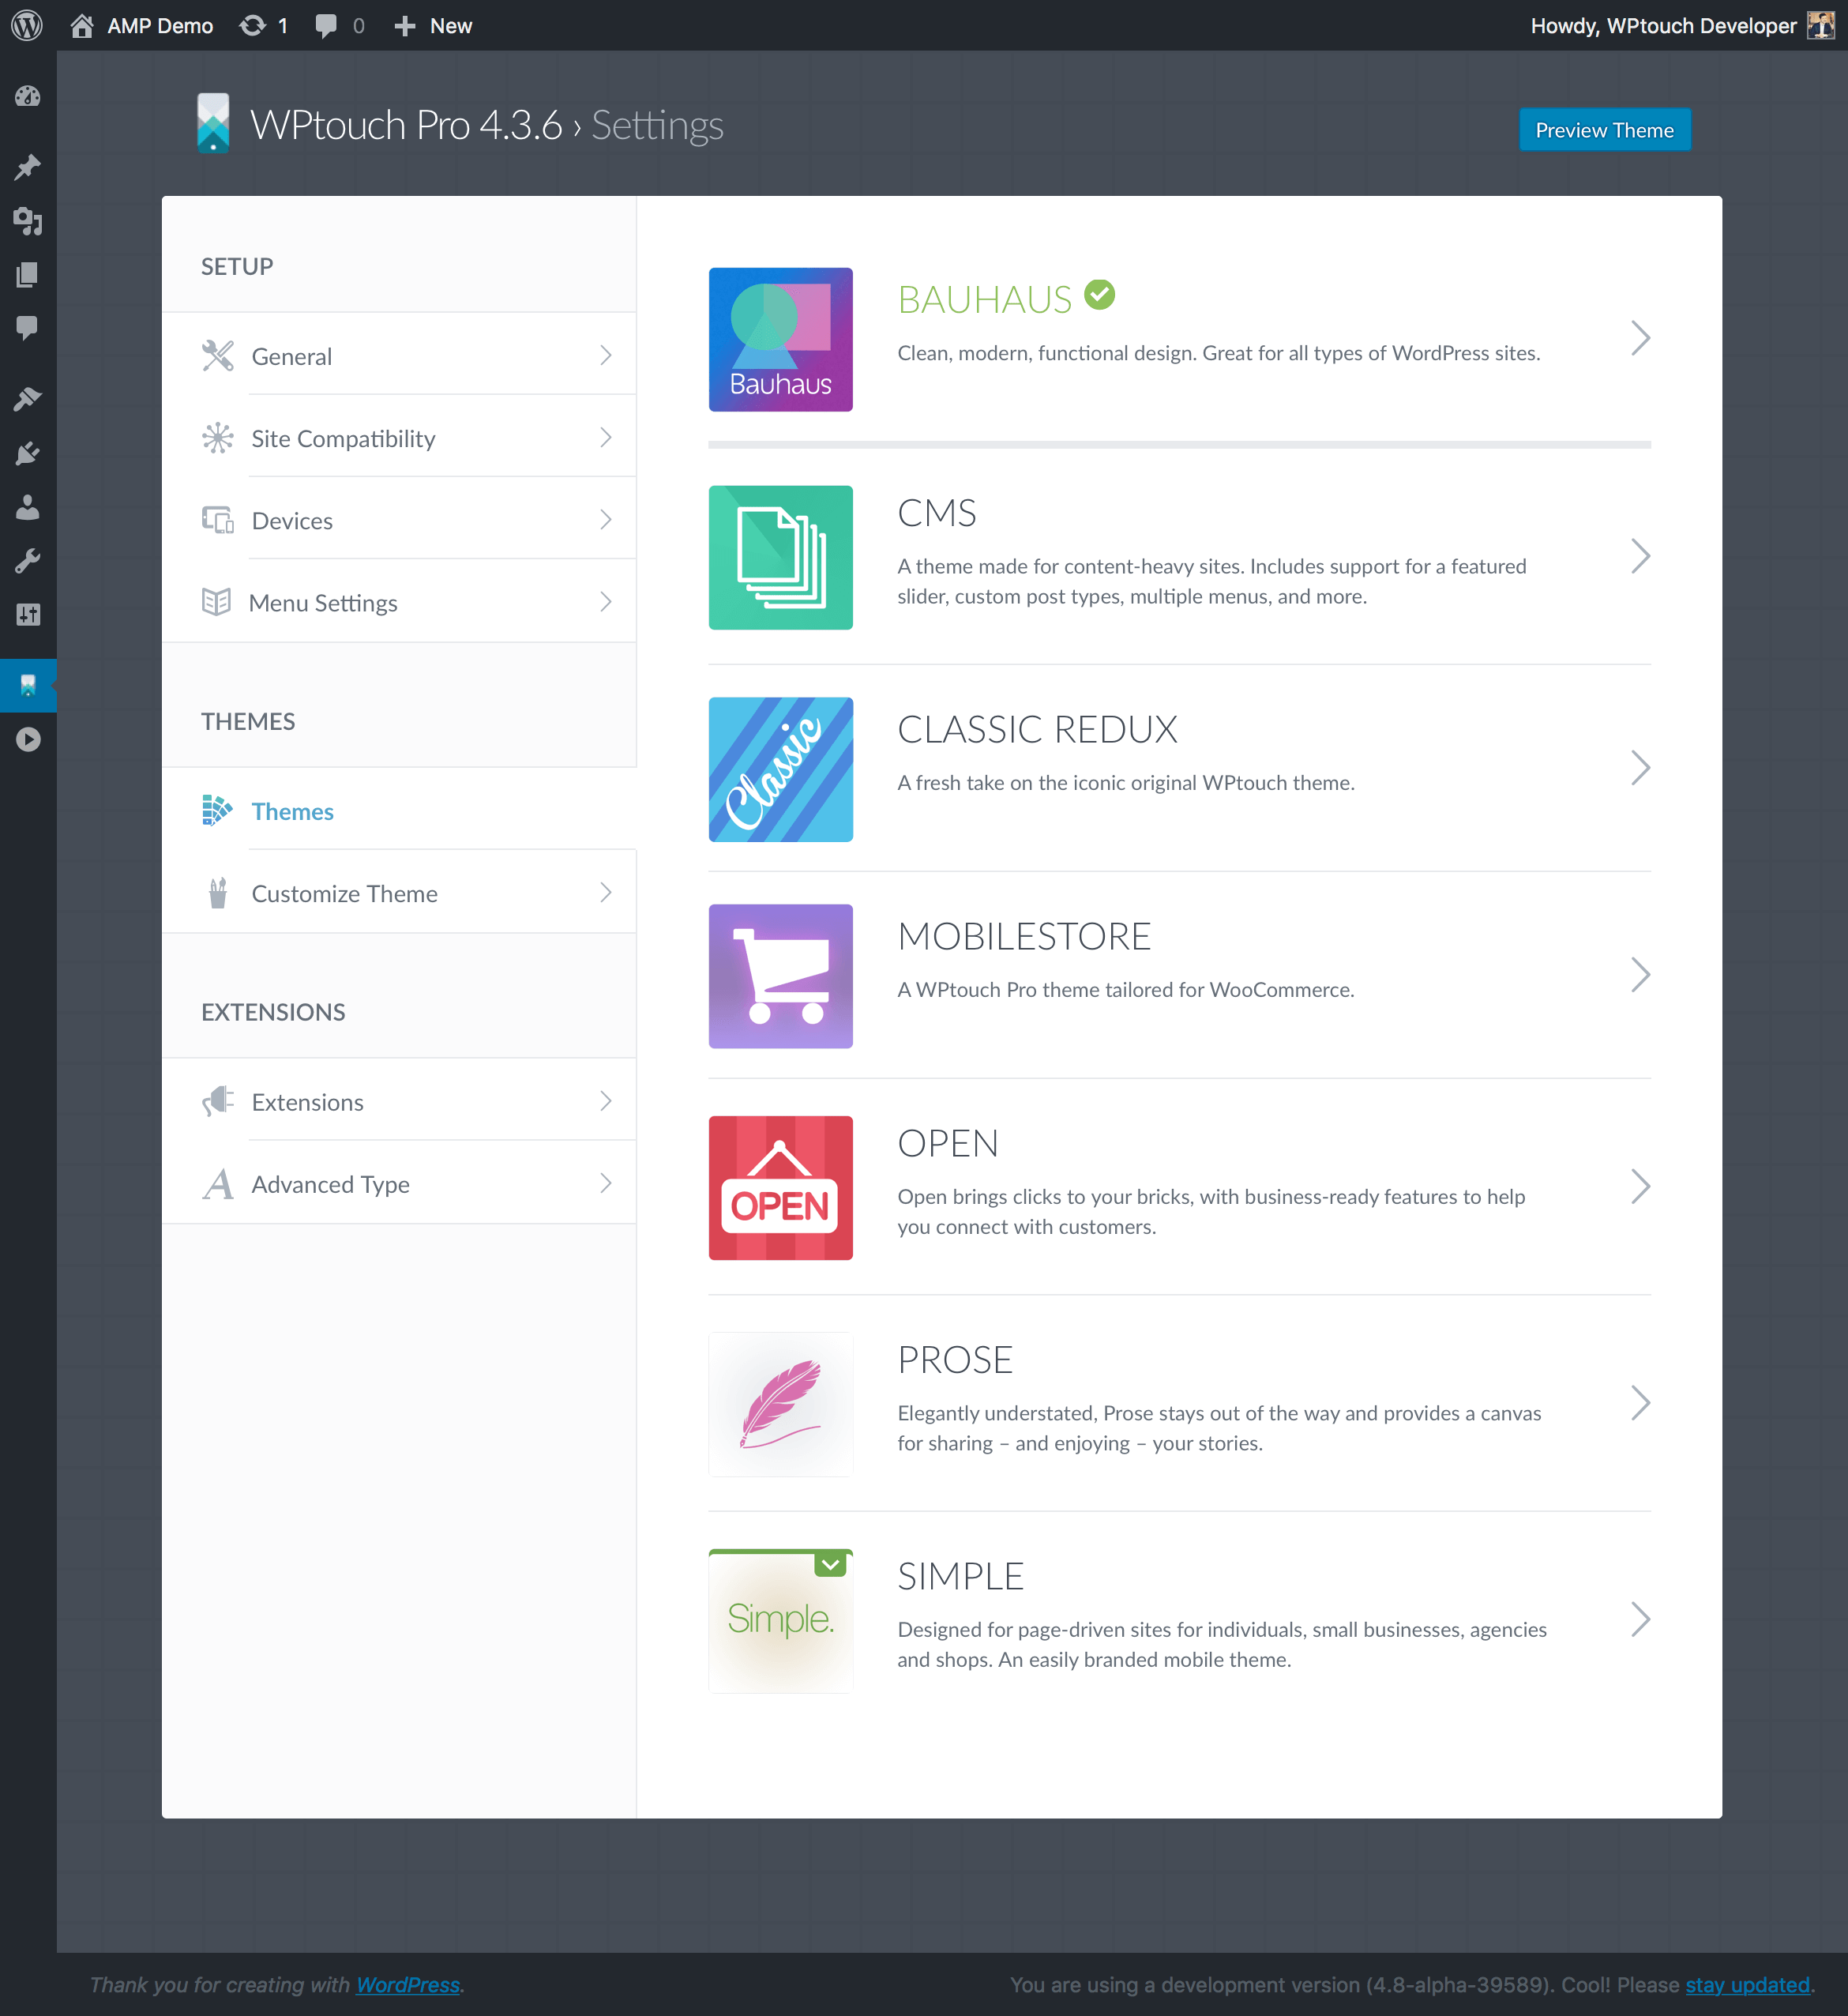Select Extensions menu item
Image resolution: width=1848 pixels, height=2016 pixels.
pos(399,1100)
